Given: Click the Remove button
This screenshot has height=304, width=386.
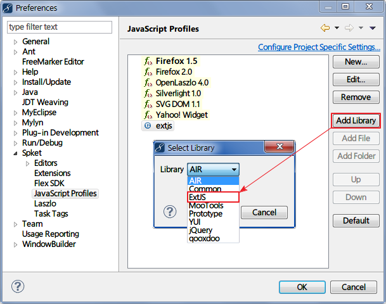Looking at the screenshot, I should click(x=356, y=97).
